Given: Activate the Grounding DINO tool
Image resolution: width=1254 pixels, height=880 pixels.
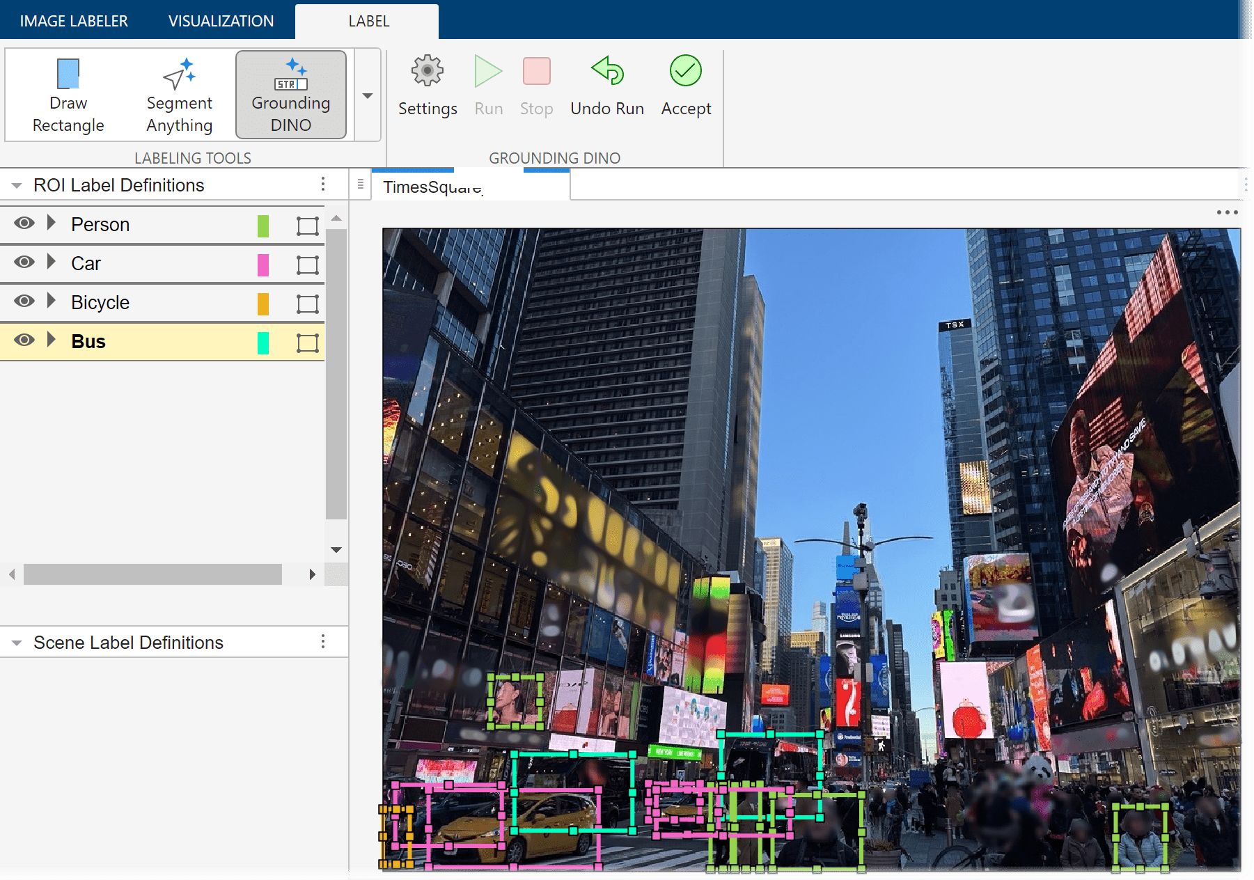Looking at the screenshot, I should click(290, 94).
